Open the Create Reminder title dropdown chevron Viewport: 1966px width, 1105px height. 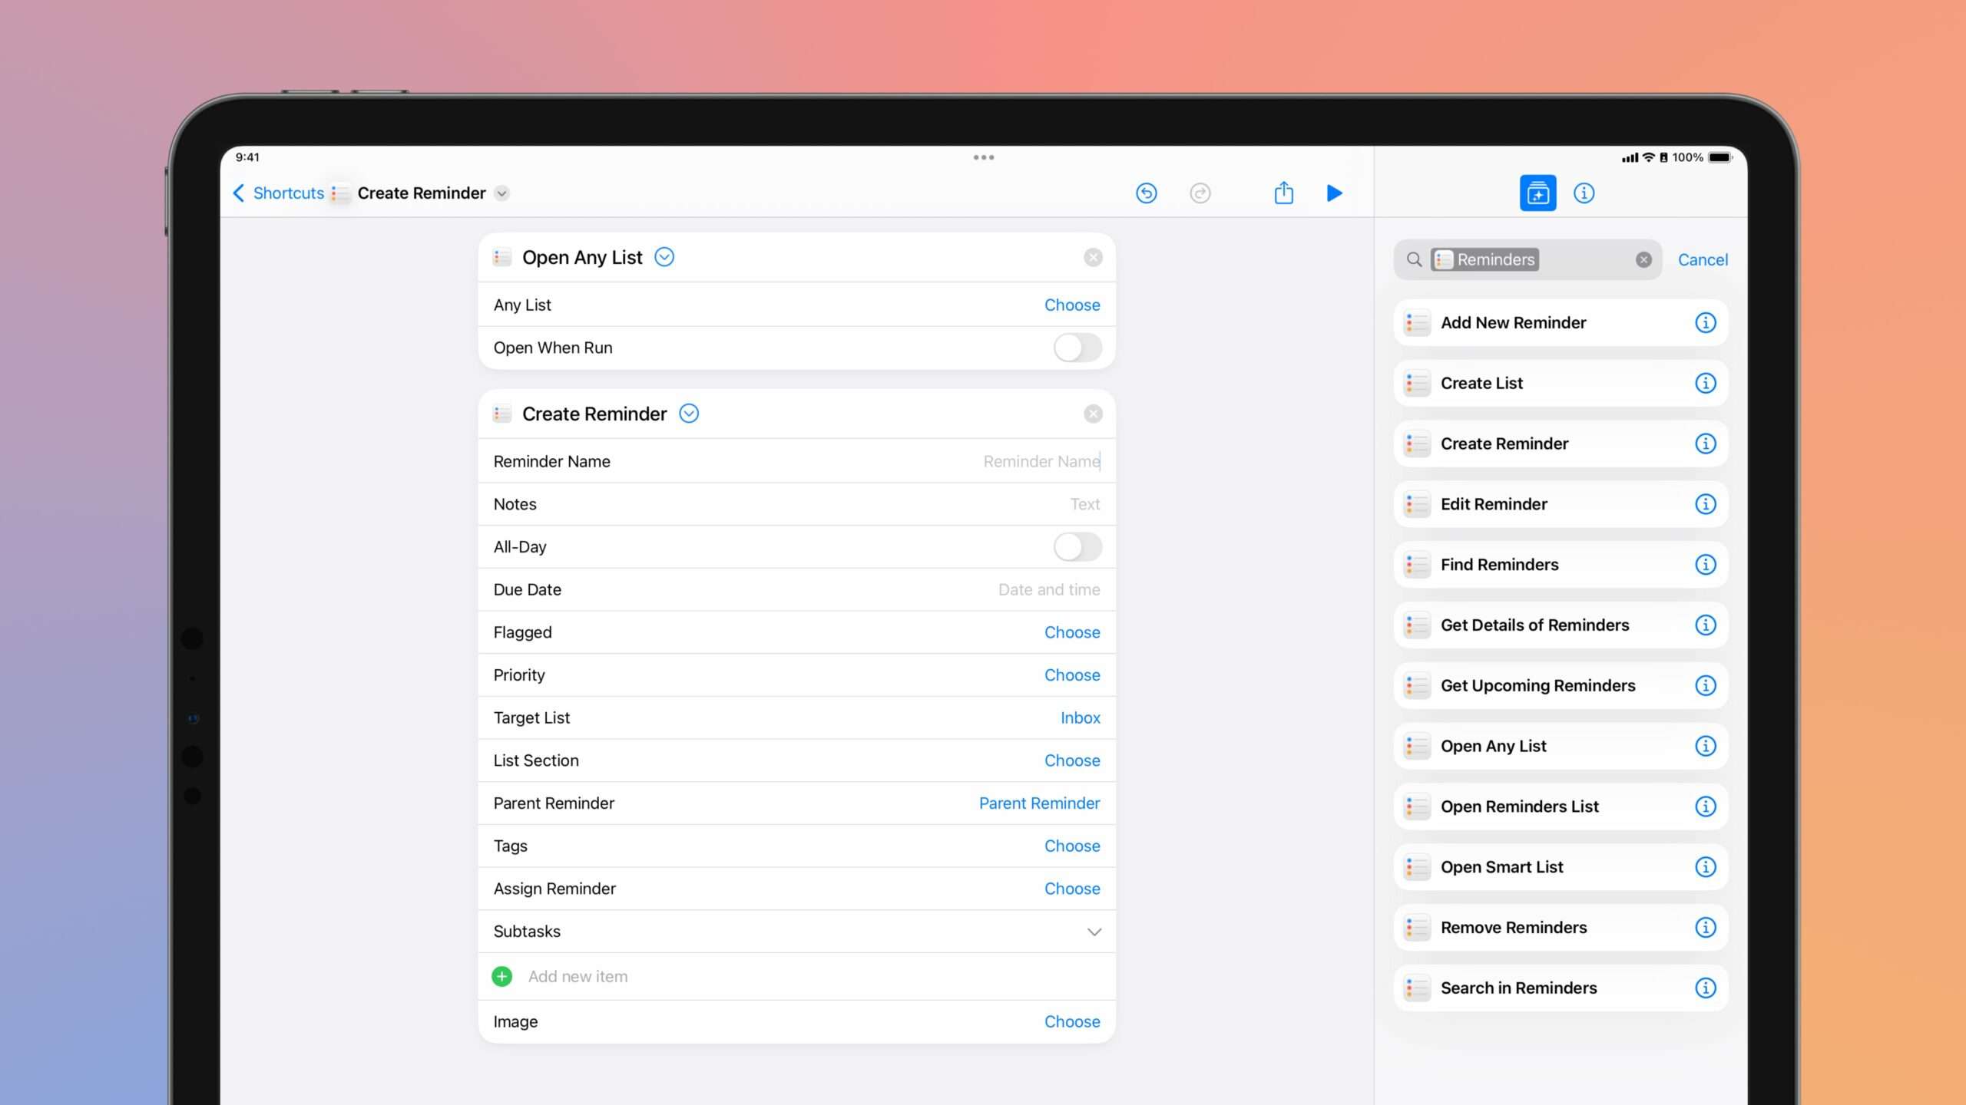coord(501,193)
